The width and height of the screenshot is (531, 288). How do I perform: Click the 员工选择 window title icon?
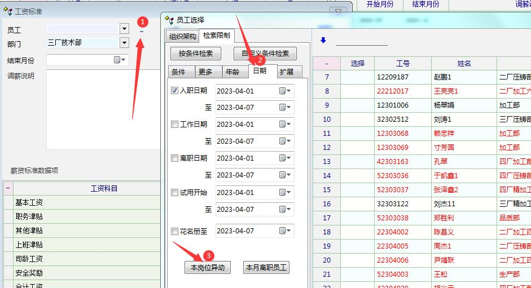click(x=169, y=20)
